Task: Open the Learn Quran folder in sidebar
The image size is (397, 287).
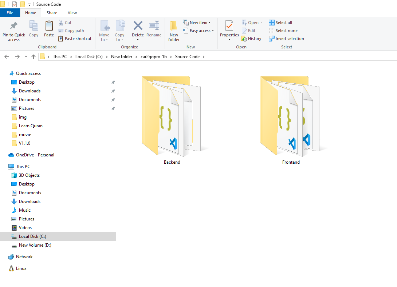Action: point(31,126)
